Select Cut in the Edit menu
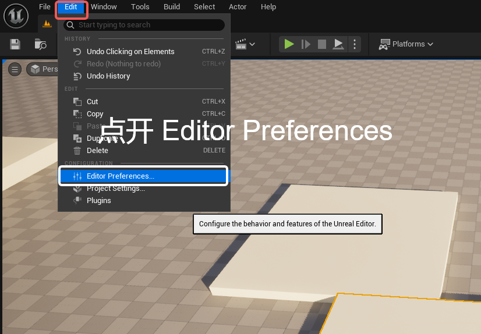 (144, 101)
